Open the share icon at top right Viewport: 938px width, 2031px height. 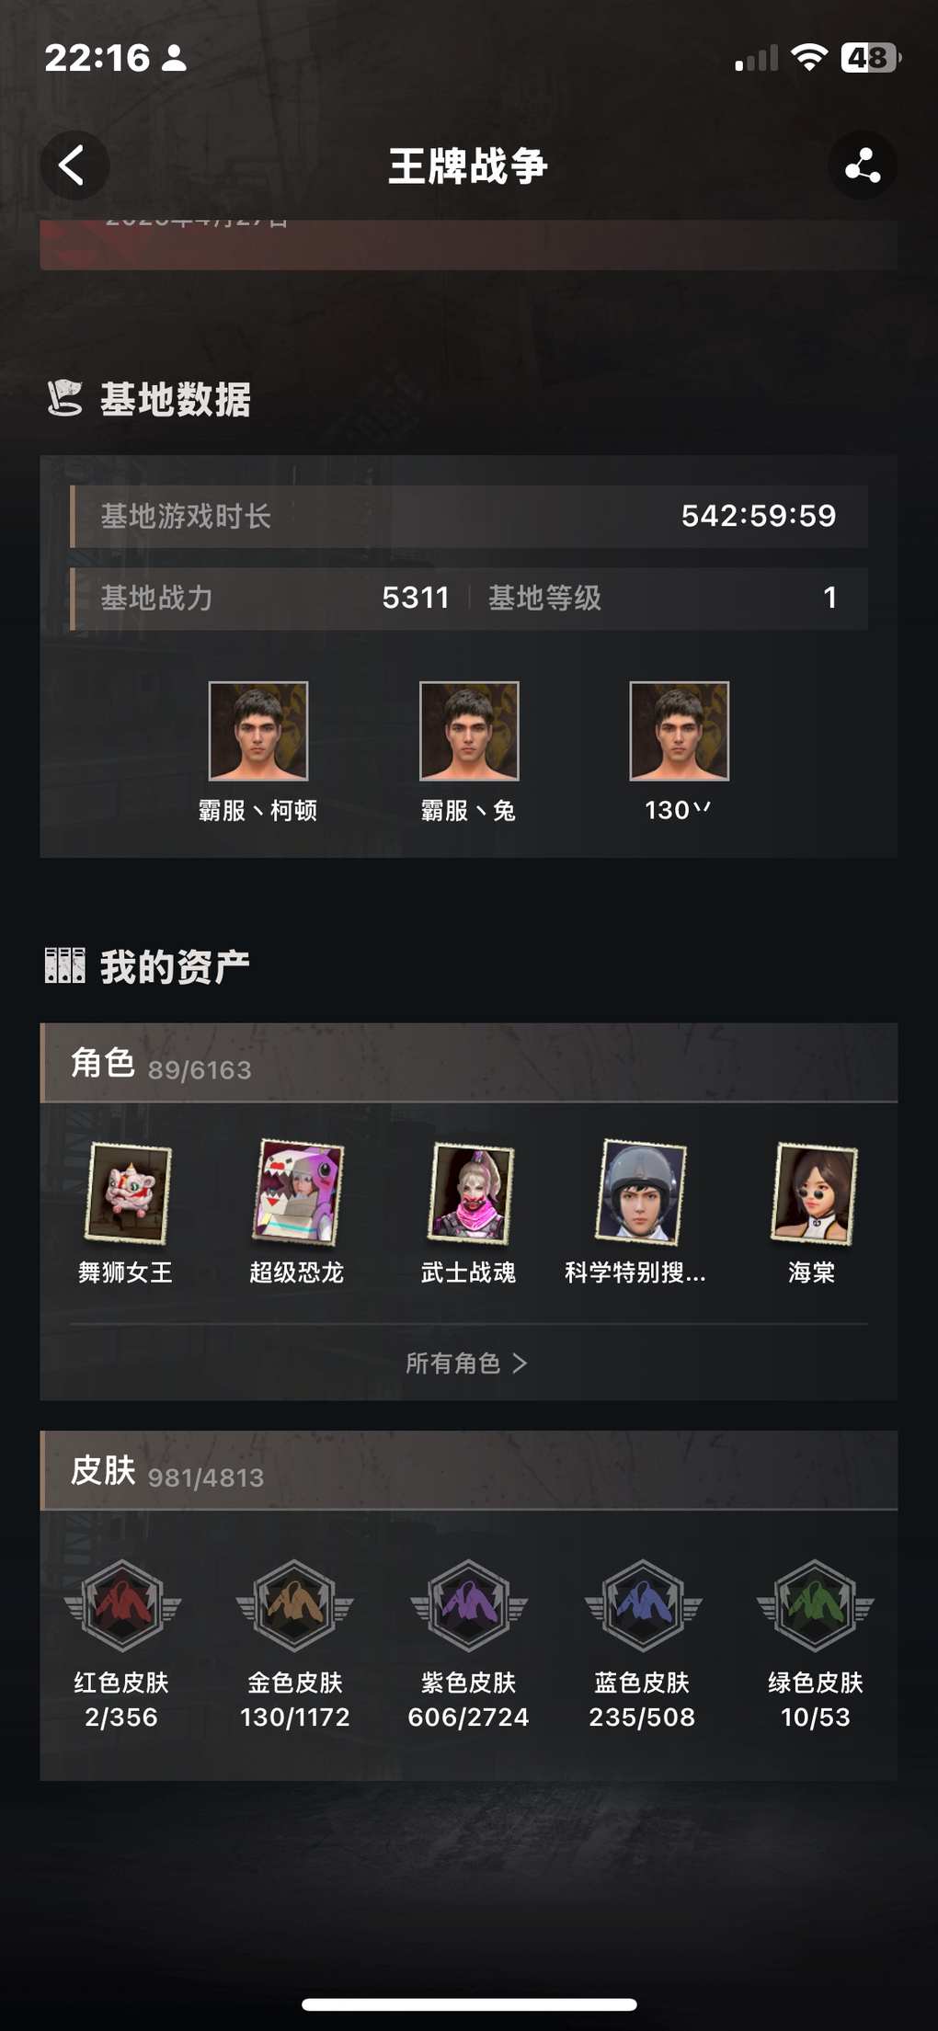(x=863, y=165)
